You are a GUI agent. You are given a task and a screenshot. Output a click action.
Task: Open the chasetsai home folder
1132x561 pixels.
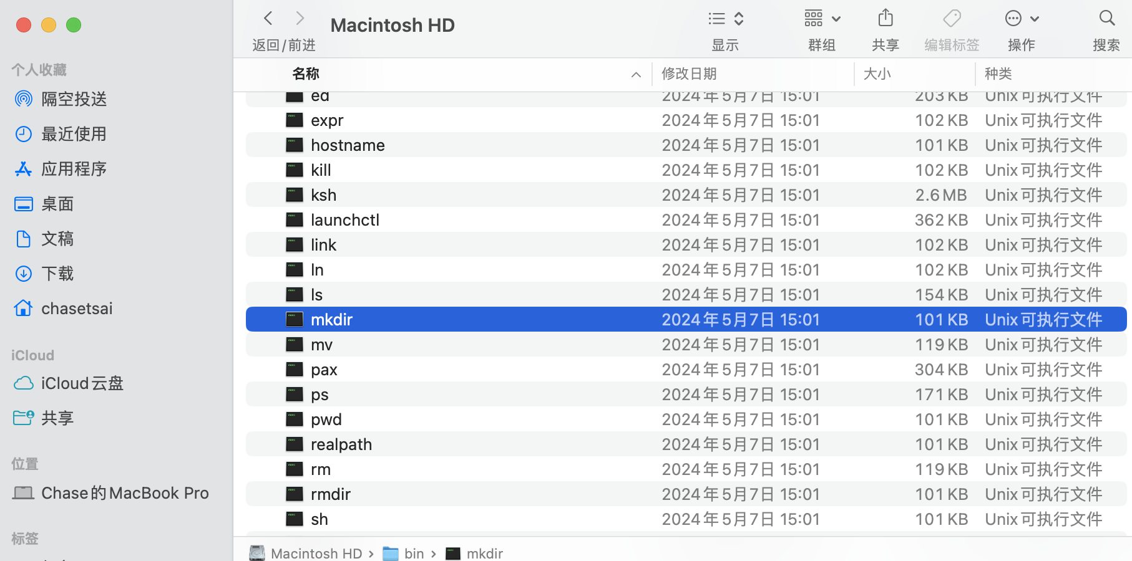pyautogui.click(x=64, y=309)
